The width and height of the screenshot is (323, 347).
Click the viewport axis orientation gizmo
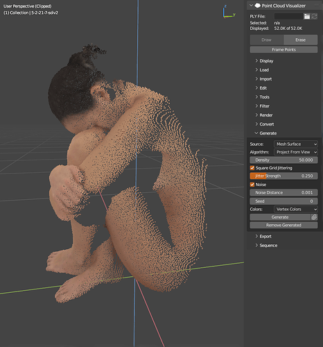click(x=229, y=12)
